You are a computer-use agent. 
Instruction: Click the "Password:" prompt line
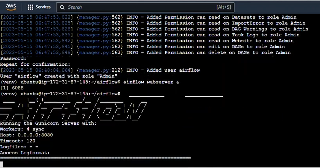[13, 59]
